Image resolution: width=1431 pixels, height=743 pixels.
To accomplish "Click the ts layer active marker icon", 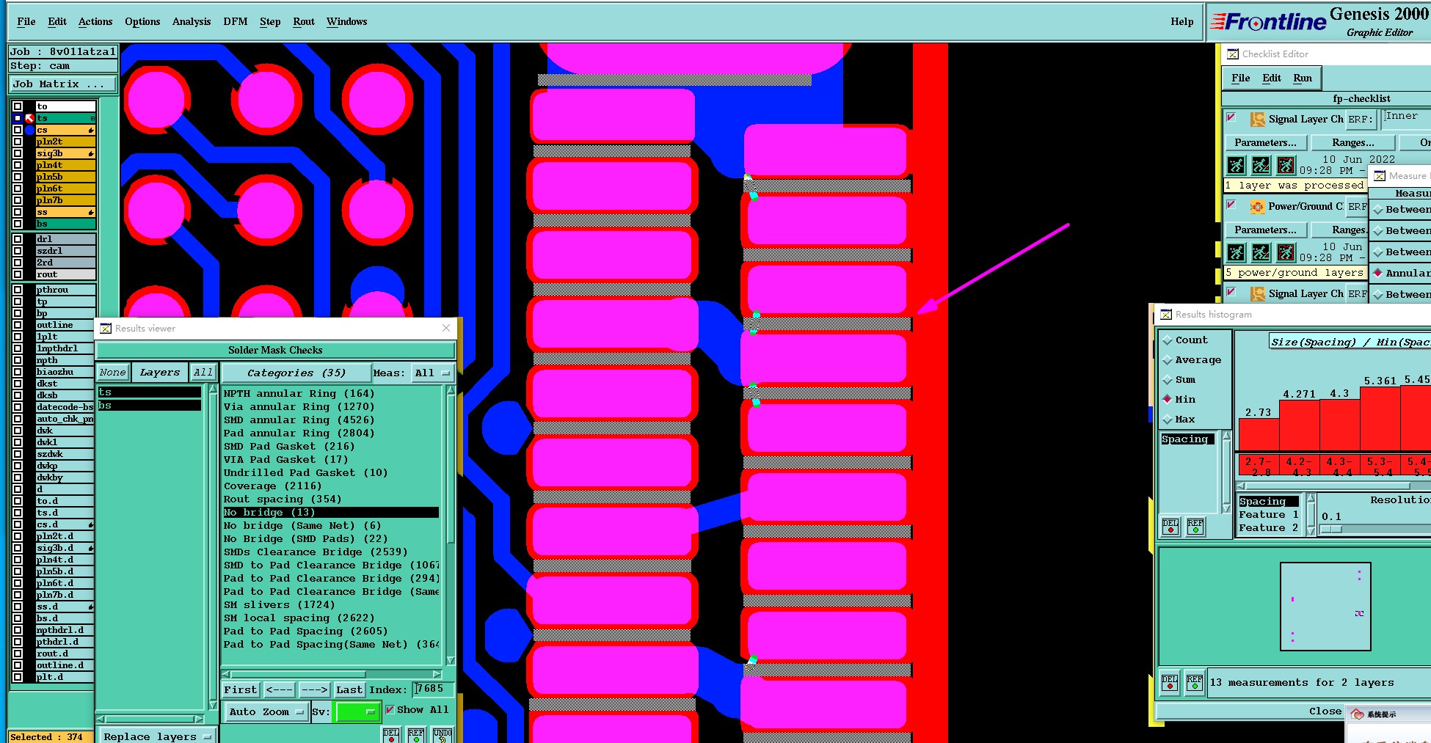I will (30, 118).
